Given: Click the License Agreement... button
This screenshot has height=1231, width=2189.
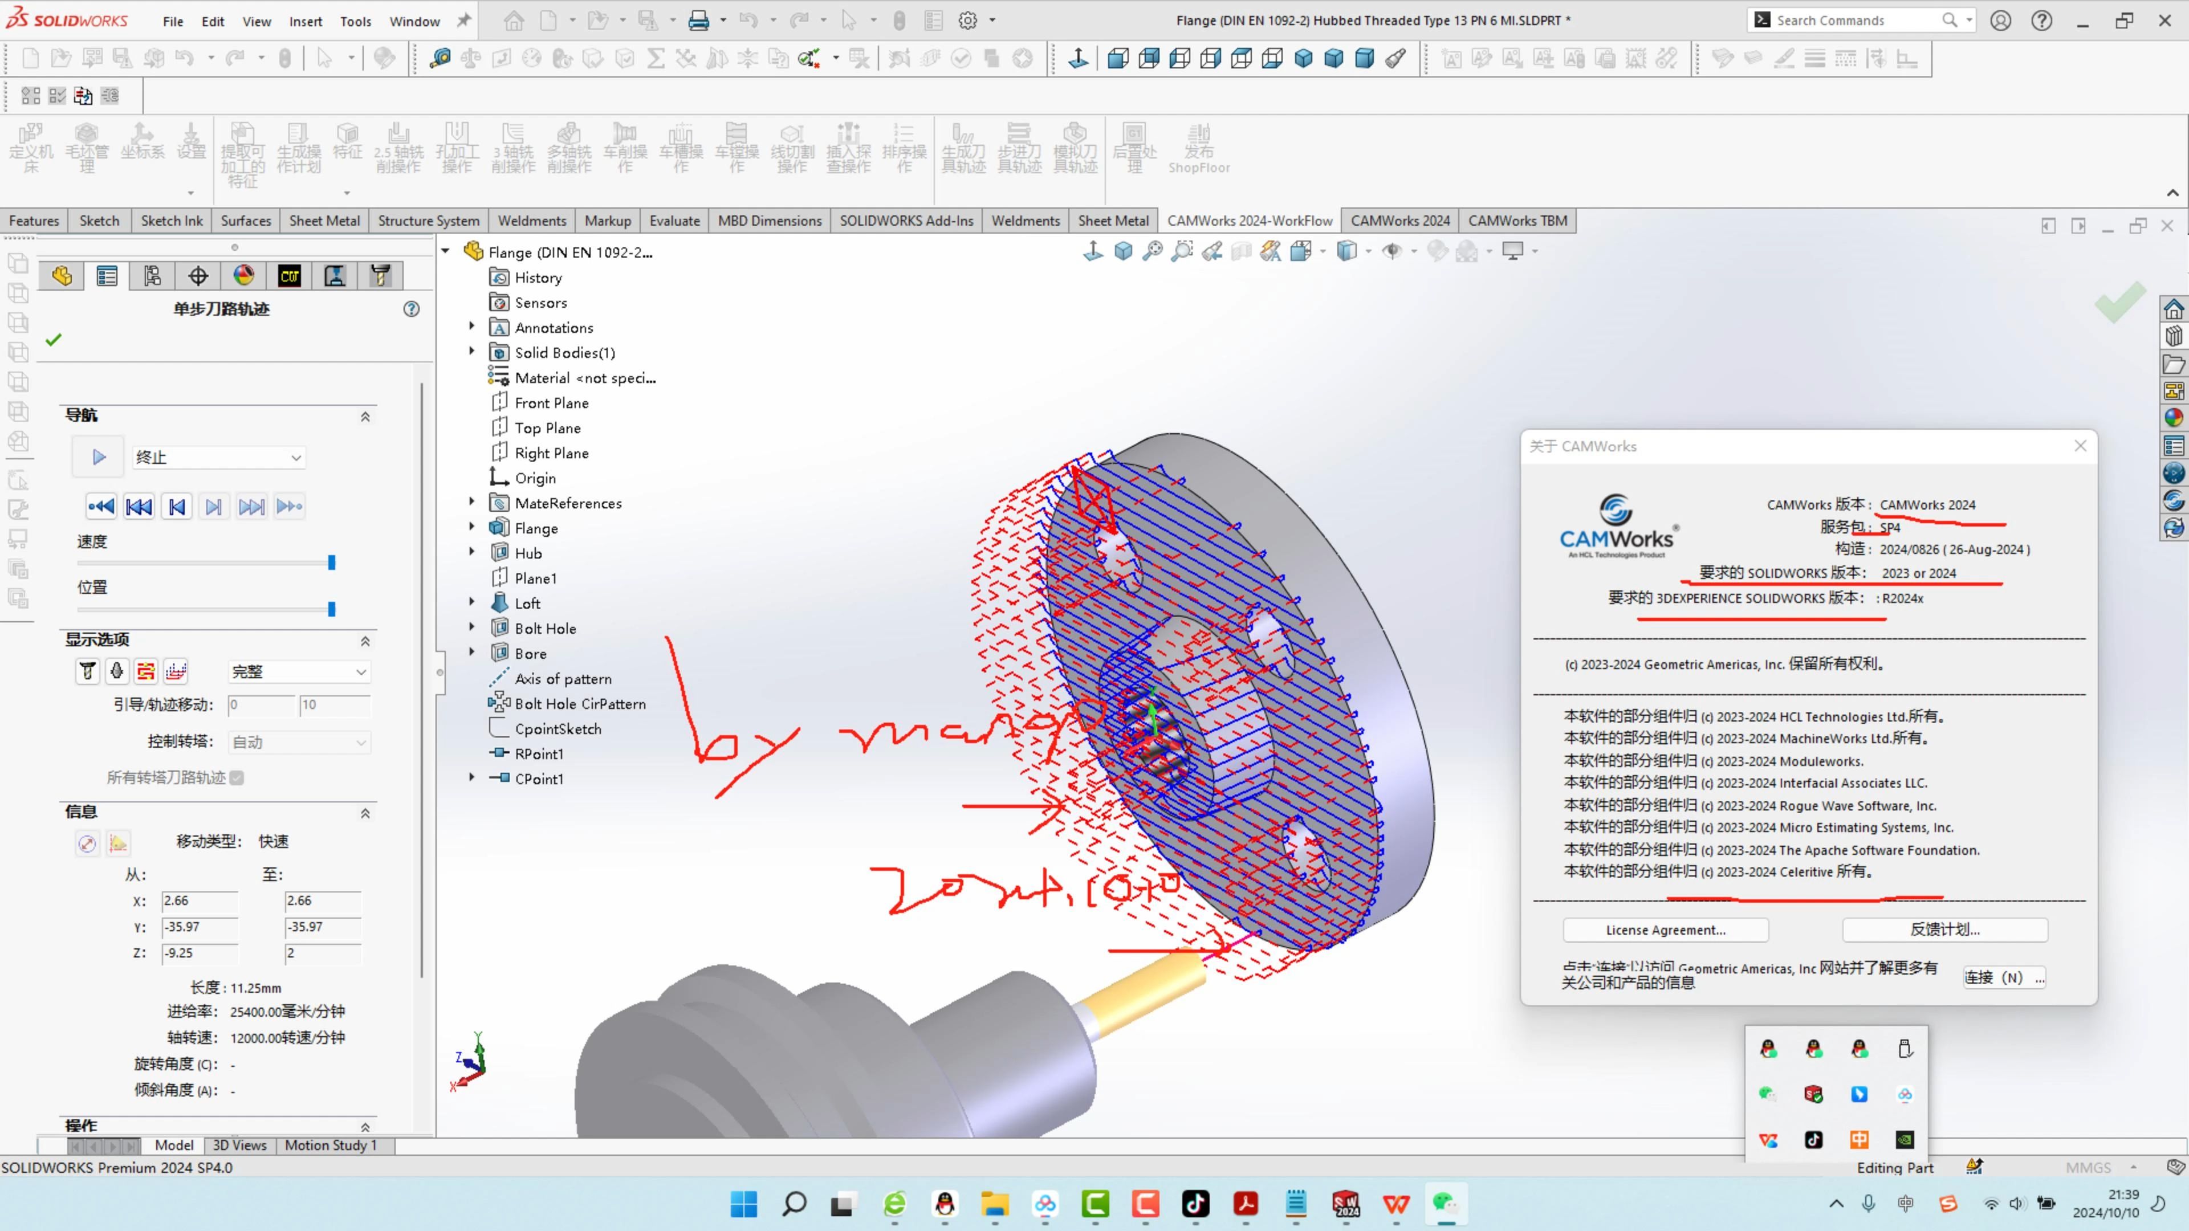Looking at the screenshot, I should (1666, 930).
